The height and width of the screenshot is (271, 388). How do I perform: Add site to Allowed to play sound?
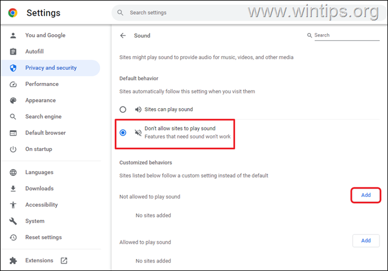[366, 241]
